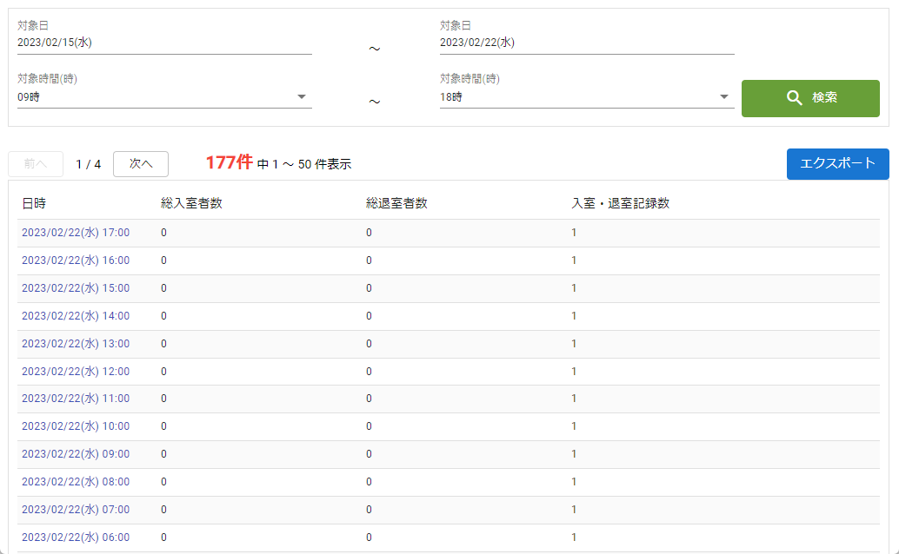Click the blue エクスポート export button
The height and width of the screenshot is (554, 899).
[x=837, y=163]
